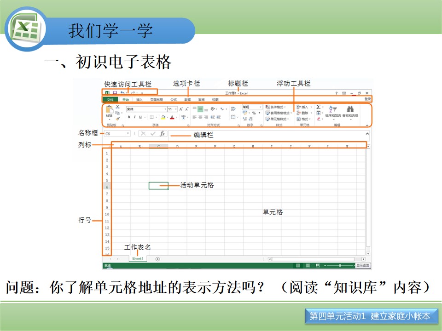
Task: Click the insert function fx icon
Action: (x=163, y=133)
